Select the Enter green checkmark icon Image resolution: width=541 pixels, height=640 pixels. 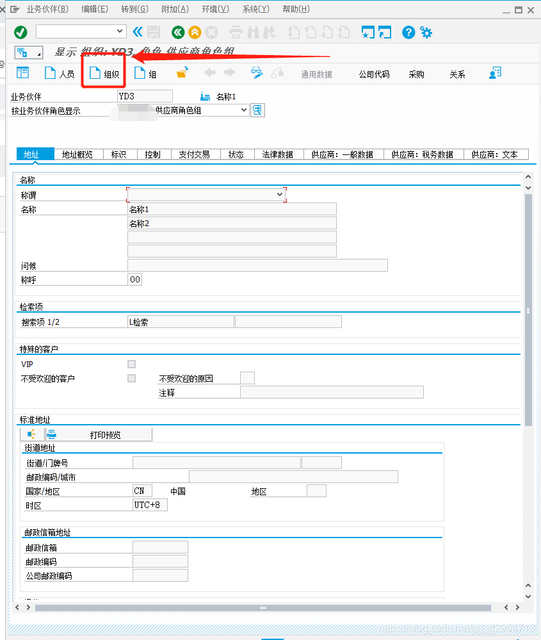click(x=19, y=31)
